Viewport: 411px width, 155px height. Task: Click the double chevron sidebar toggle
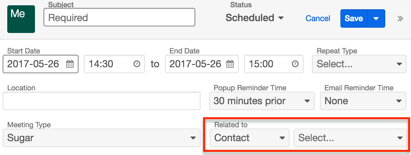400,18
